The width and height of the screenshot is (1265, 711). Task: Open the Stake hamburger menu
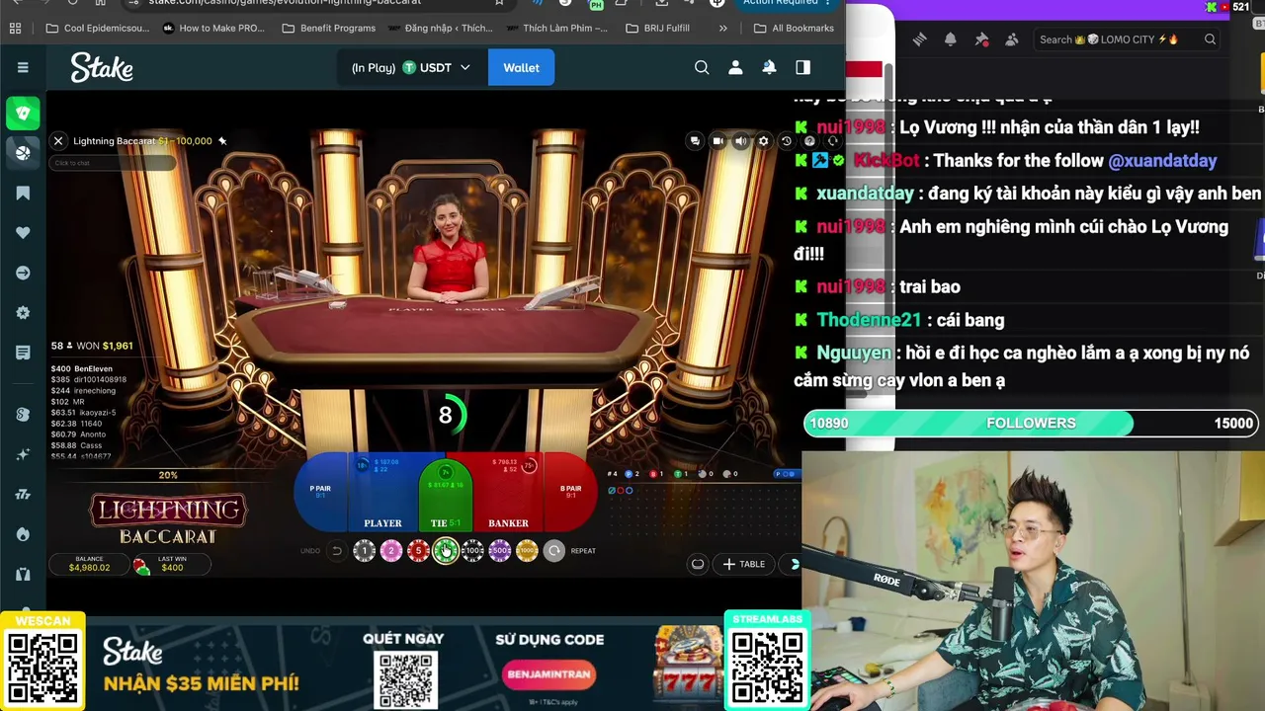point(23,67)
